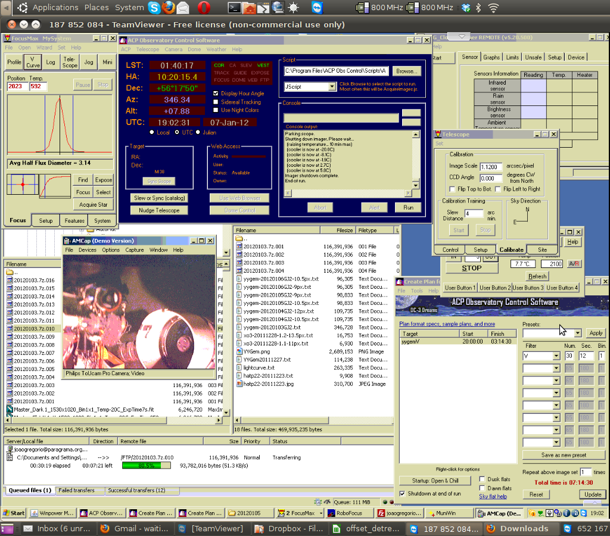Click the console output horizontal scrollbar

(x=348, y=194)
